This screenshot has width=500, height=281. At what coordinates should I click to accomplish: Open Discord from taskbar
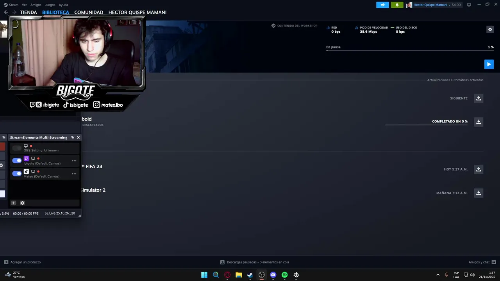click(273, 275)
